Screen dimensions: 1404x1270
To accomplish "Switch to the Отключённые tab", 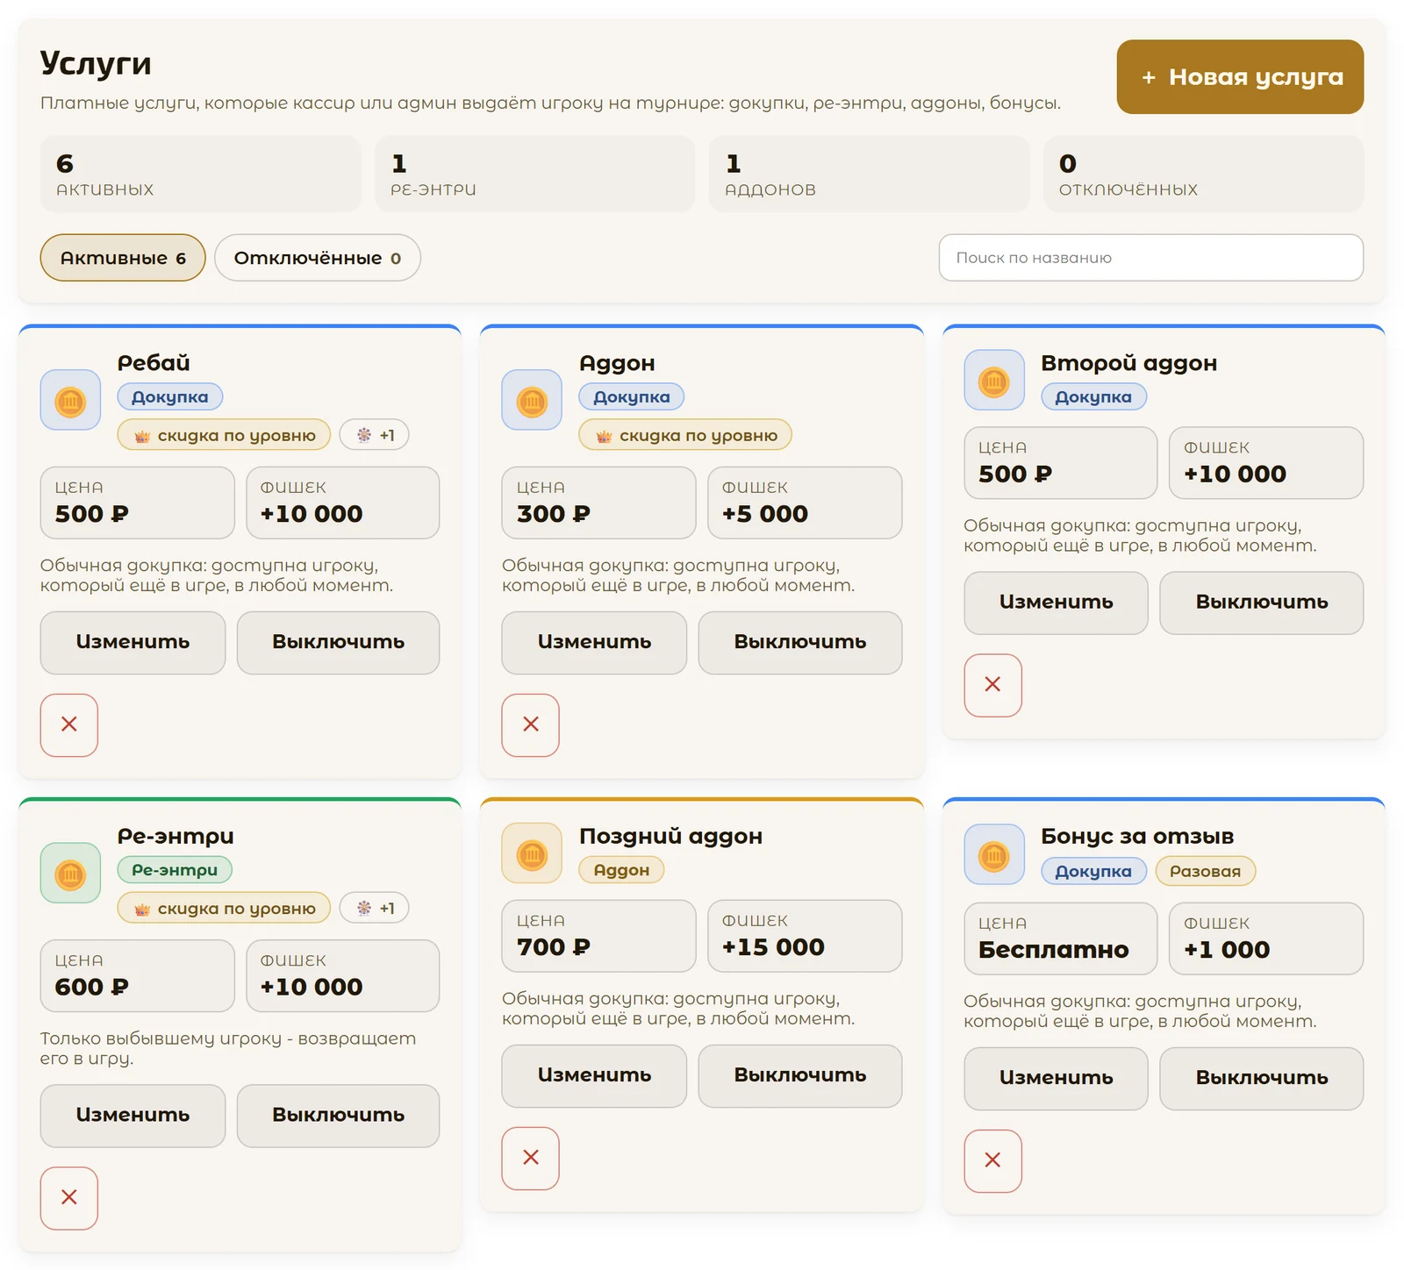I will [318, 258].
